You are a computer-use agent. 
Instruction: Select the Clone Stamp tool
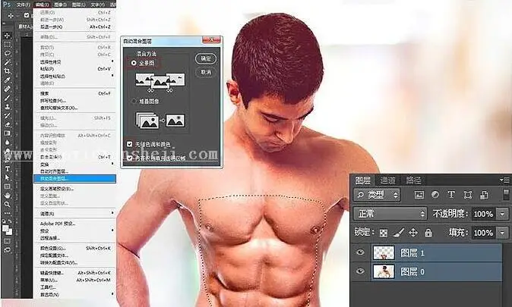[x=7, y=107]
